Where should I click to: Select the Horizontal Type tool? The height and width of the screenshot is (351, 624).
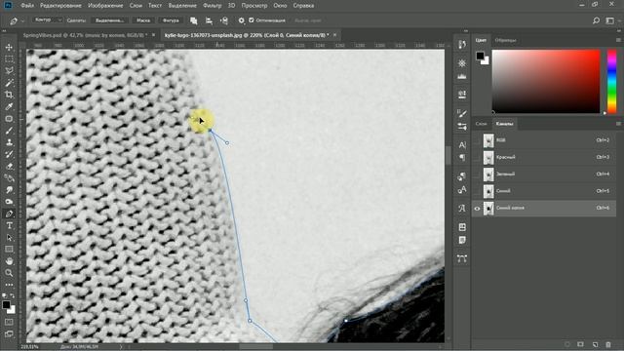(9, 225)
